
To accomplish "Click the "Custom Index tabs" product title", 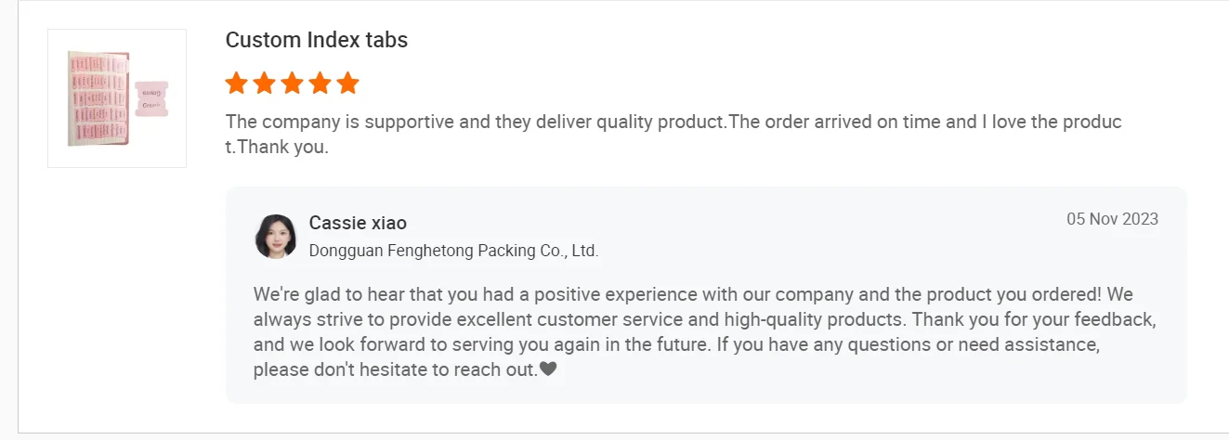I will [317, 40].
